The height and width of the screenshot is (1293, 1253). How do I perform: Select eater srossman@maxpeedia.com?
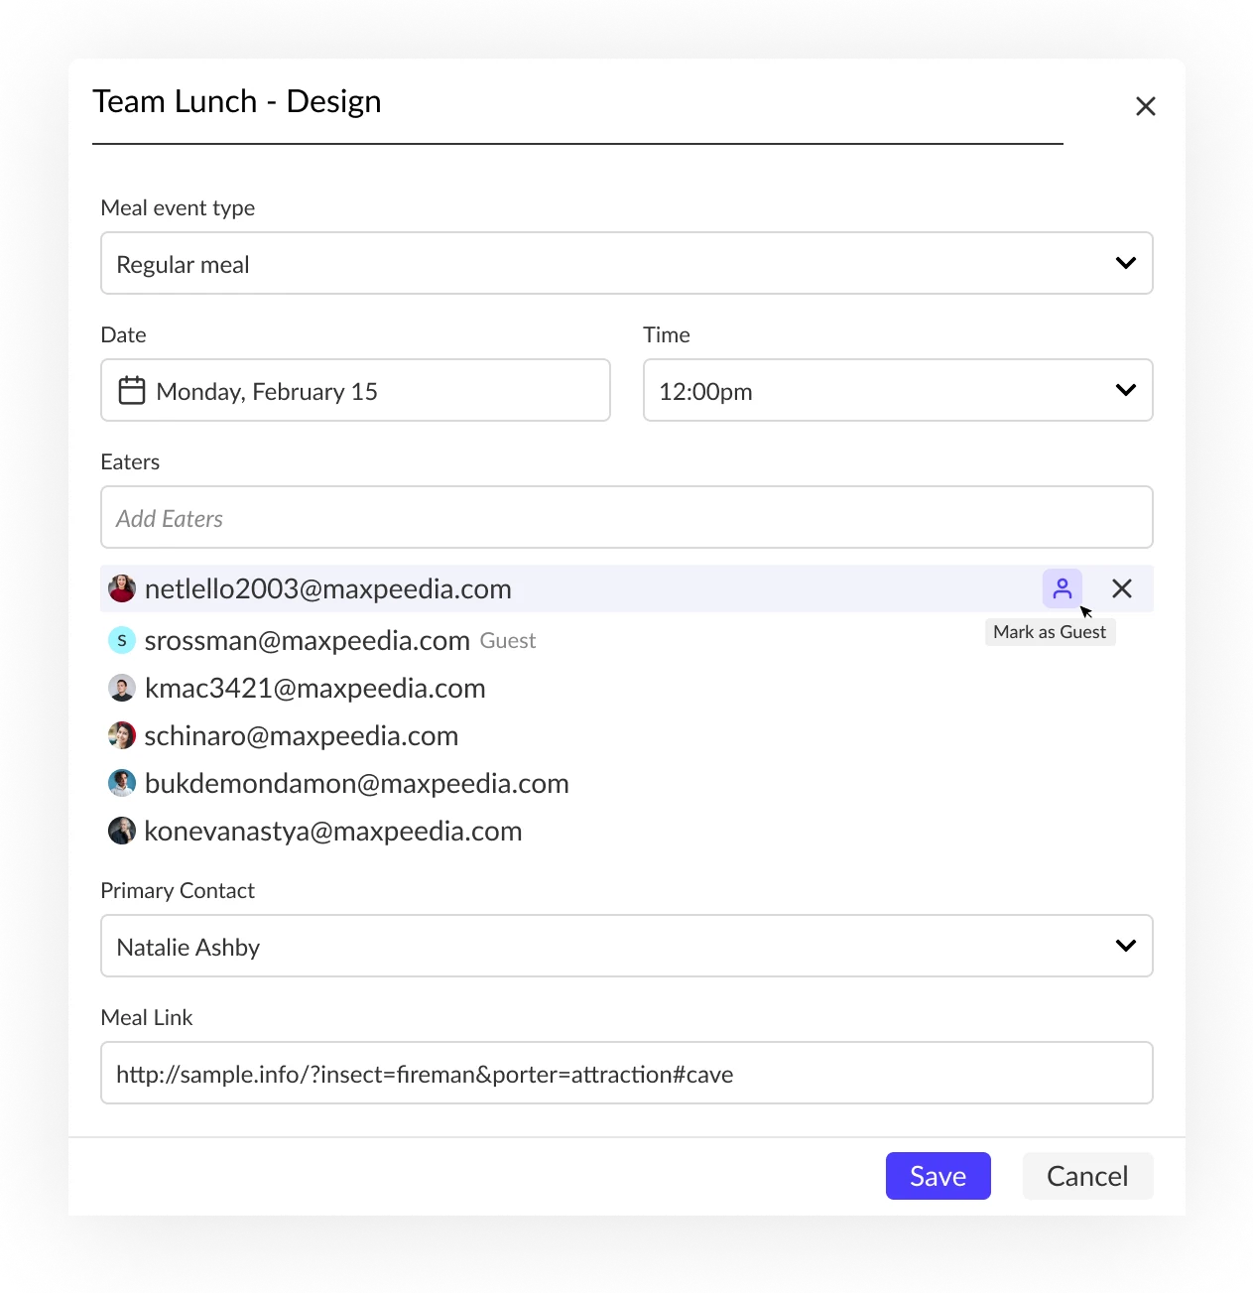[308, 640]
